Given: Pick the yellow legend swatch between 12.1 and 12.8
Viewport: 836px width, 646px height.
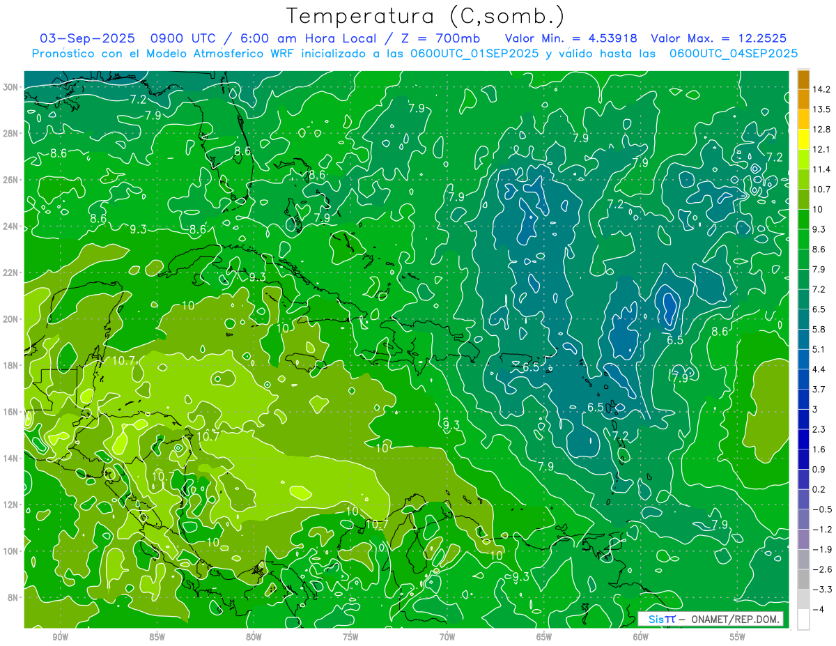Looking at the screenshot, I should [x=803, y=139].
